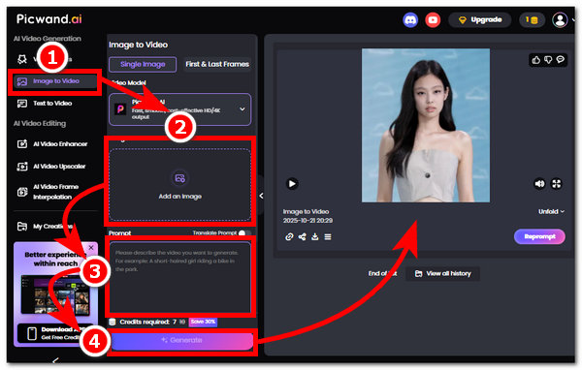582x370 pixels.
Task: Open the Discord icon link
Action: click(x=410, y=19)
